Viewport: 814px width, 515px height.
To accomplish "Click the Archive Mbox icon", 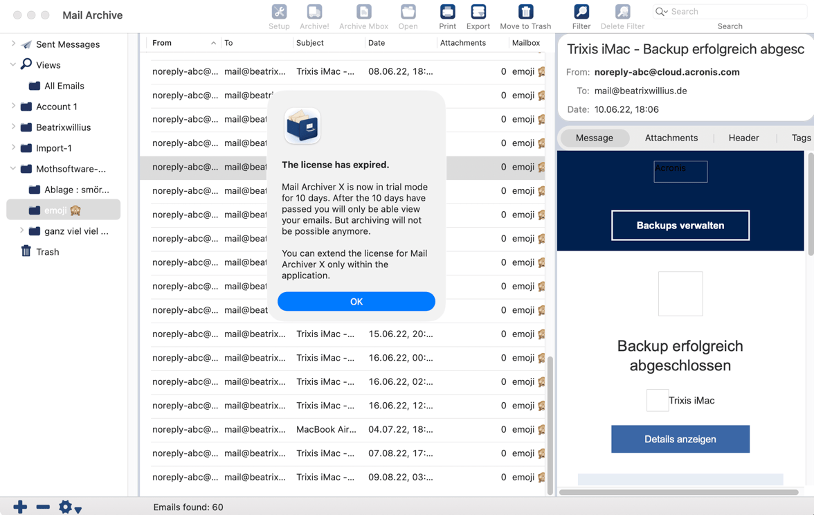I will point(363,12).
